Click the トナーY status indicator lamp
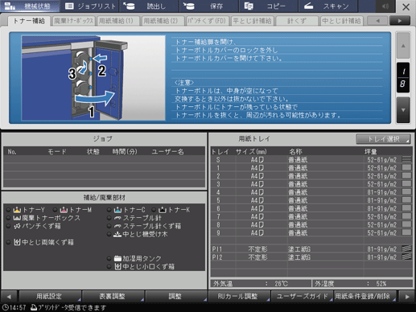The height and width of the screenshot is (312, 416). pos(9,210)
